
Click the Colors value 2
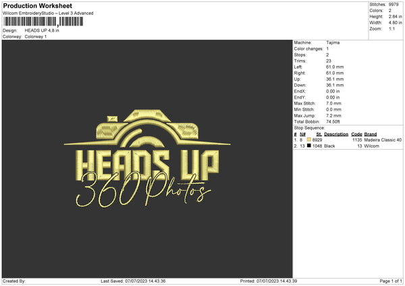coord(389,11)
